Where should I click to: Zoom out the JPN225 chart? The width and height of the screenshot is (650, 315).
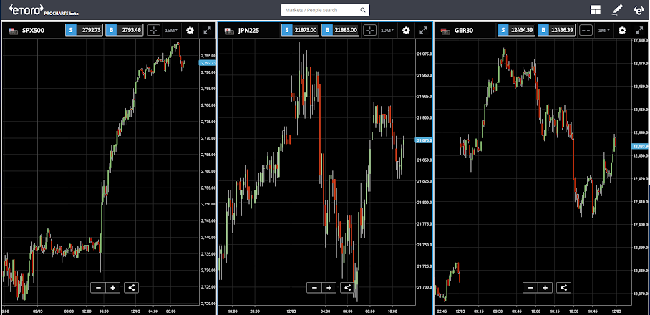314,288
